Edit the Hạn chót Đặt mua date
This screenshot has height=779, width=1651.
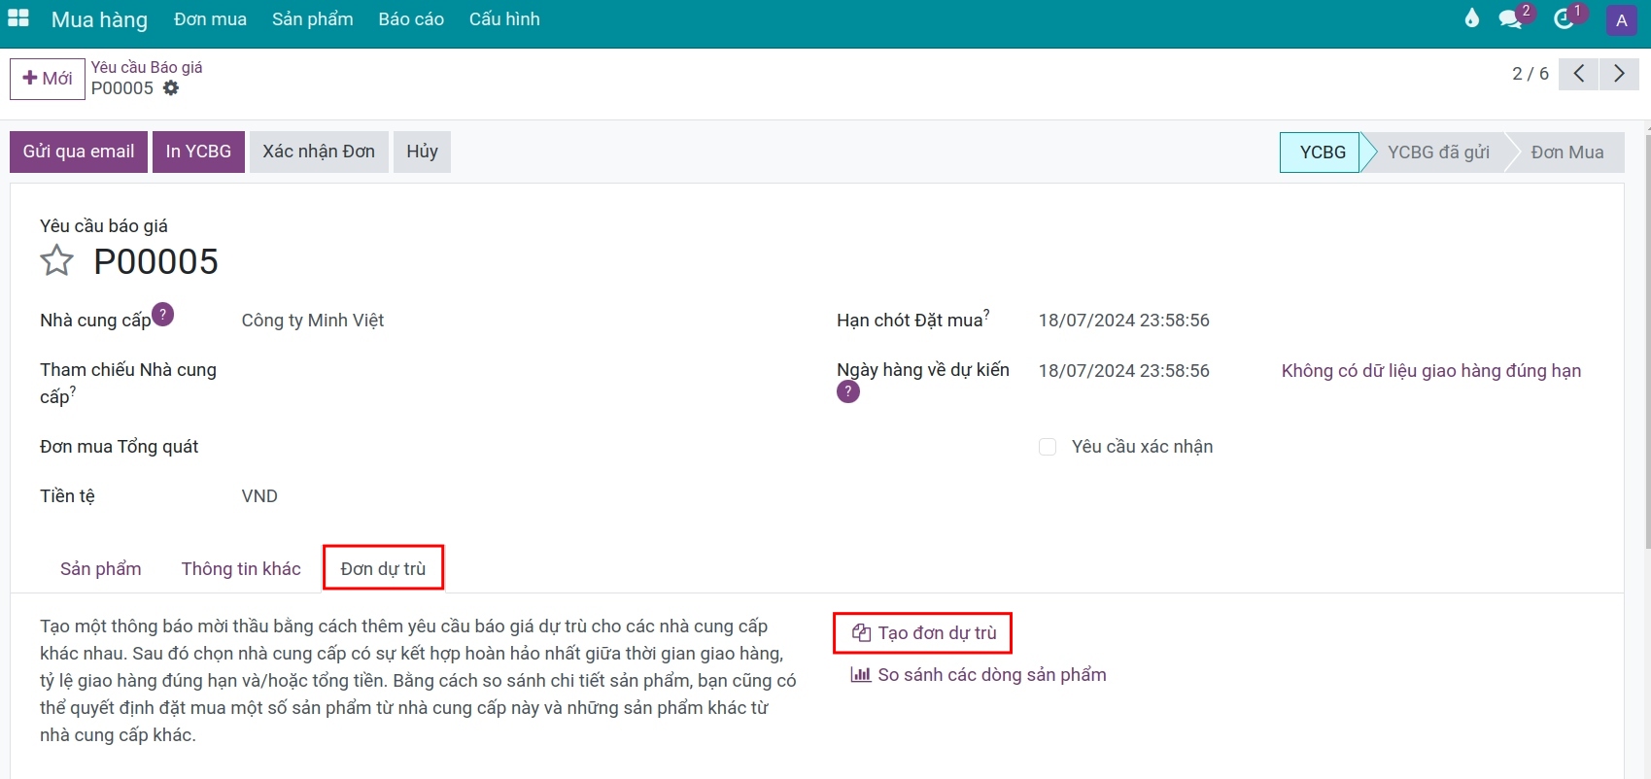[1124, 321]
